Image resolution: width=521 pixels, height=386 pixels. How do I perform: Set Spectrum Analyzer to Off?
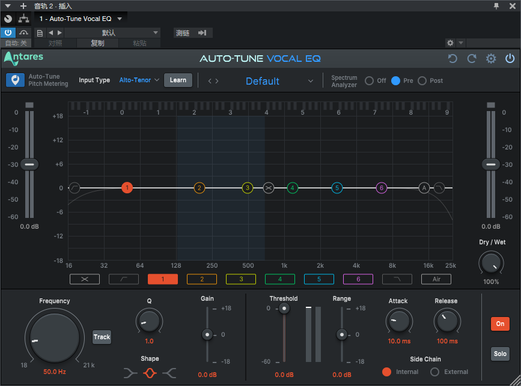point(369,80)
